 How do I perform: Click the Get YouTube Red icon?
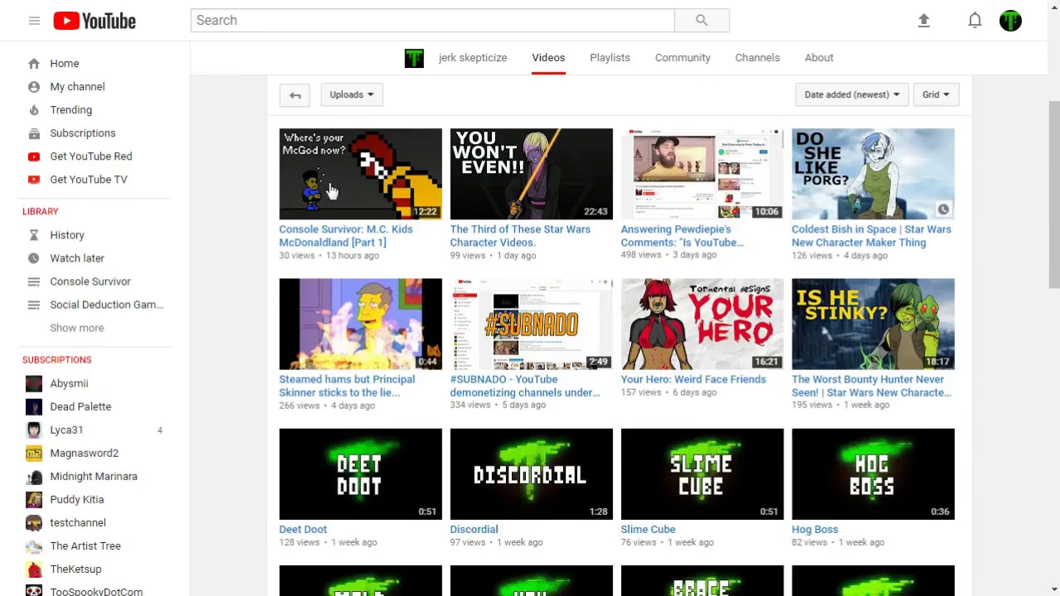[x=34, y=156]
